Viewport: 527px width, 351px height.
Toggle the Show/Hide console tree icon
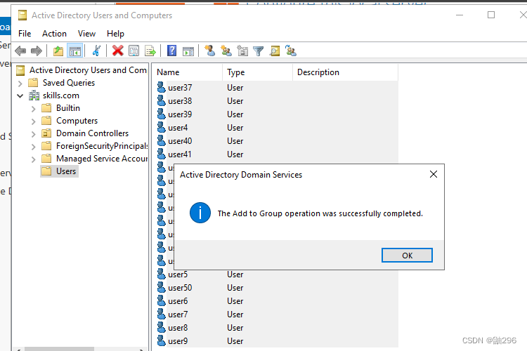(74, 51)
